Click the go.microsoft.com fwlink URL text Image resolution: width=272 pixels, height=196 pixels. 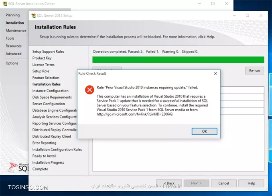[x=135, y=114]
